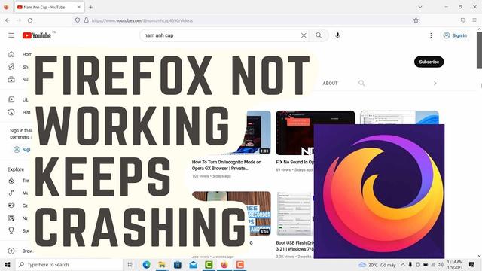Open volume control in system tray
Image resolution: width=482 pixels, height=271 pixels.
(441, 264)
